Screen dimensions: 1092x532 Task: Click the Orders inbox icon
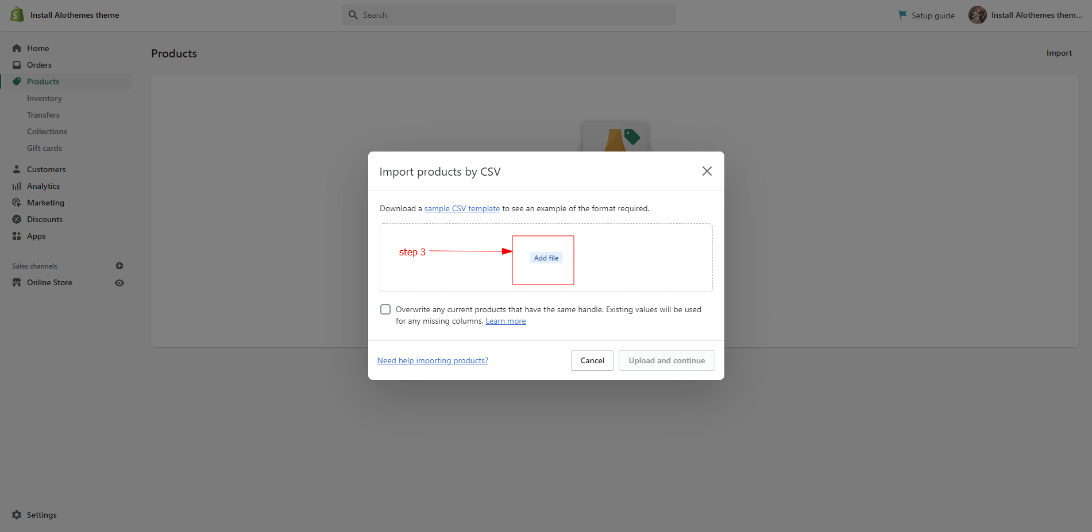click(17, 65)
